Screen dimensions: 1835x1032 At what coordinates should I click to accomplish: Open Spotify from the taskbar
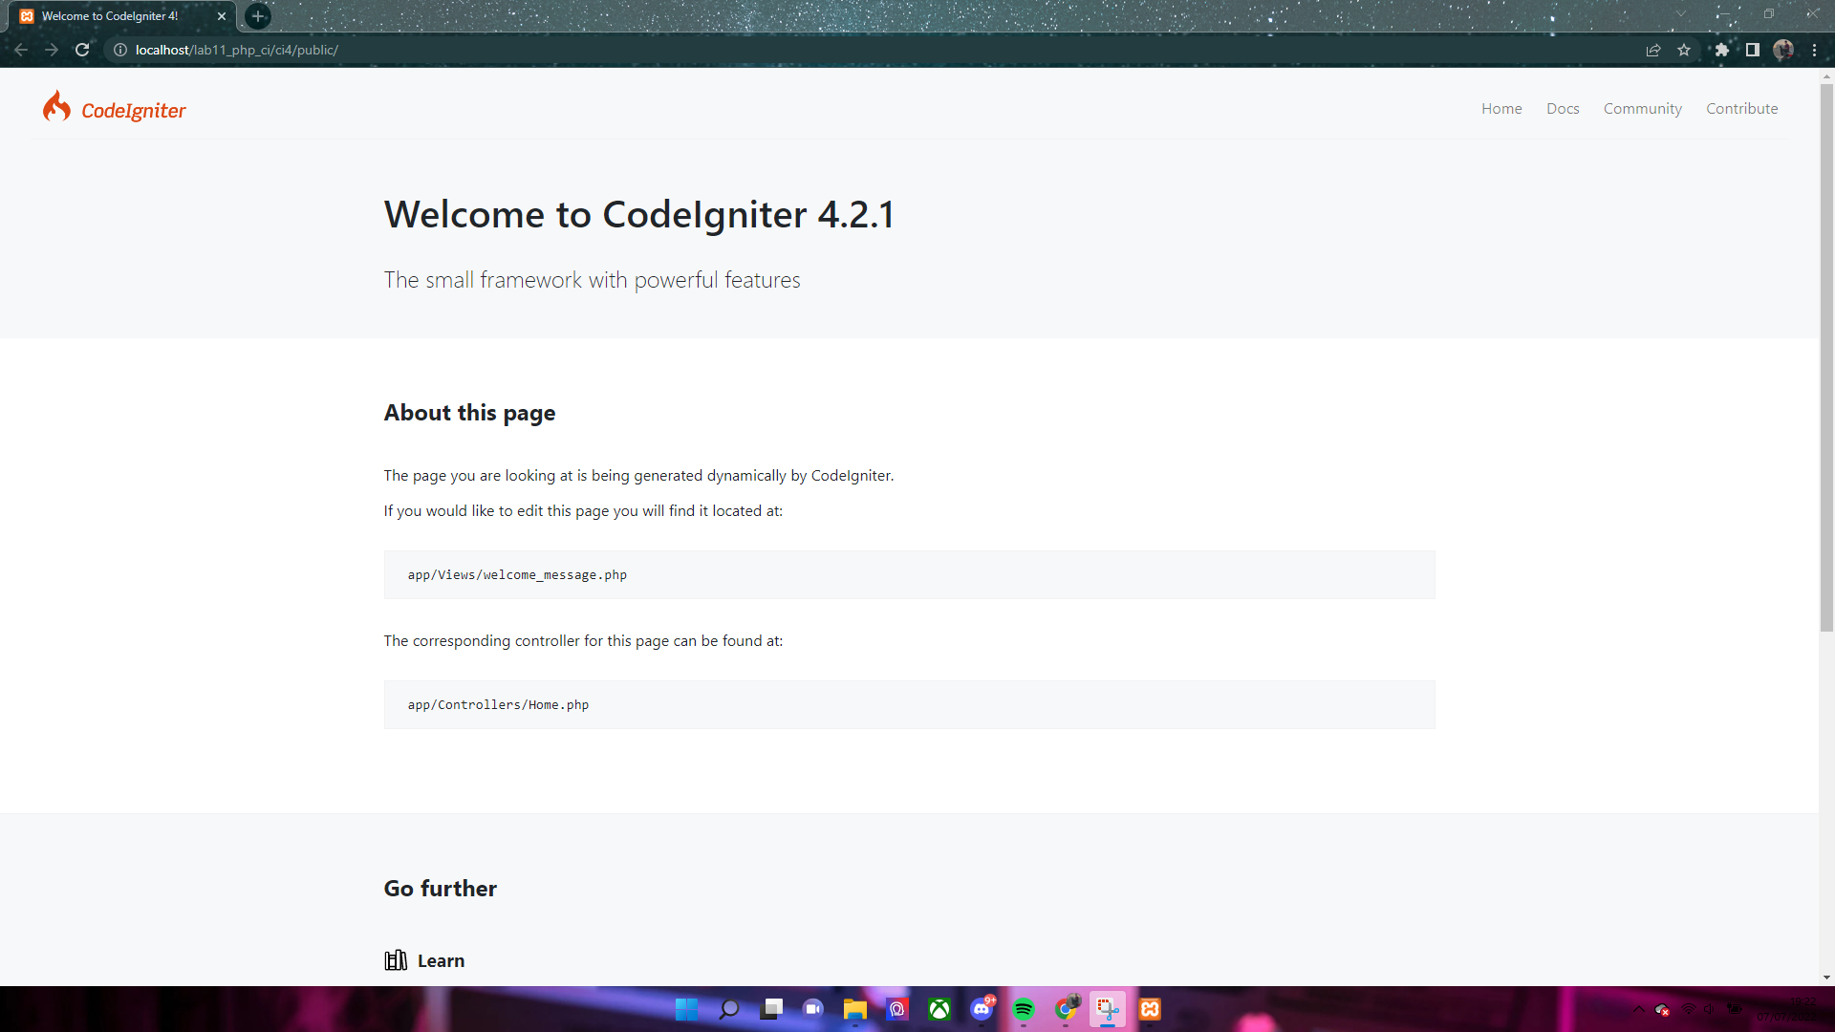coord(1024,1008)
